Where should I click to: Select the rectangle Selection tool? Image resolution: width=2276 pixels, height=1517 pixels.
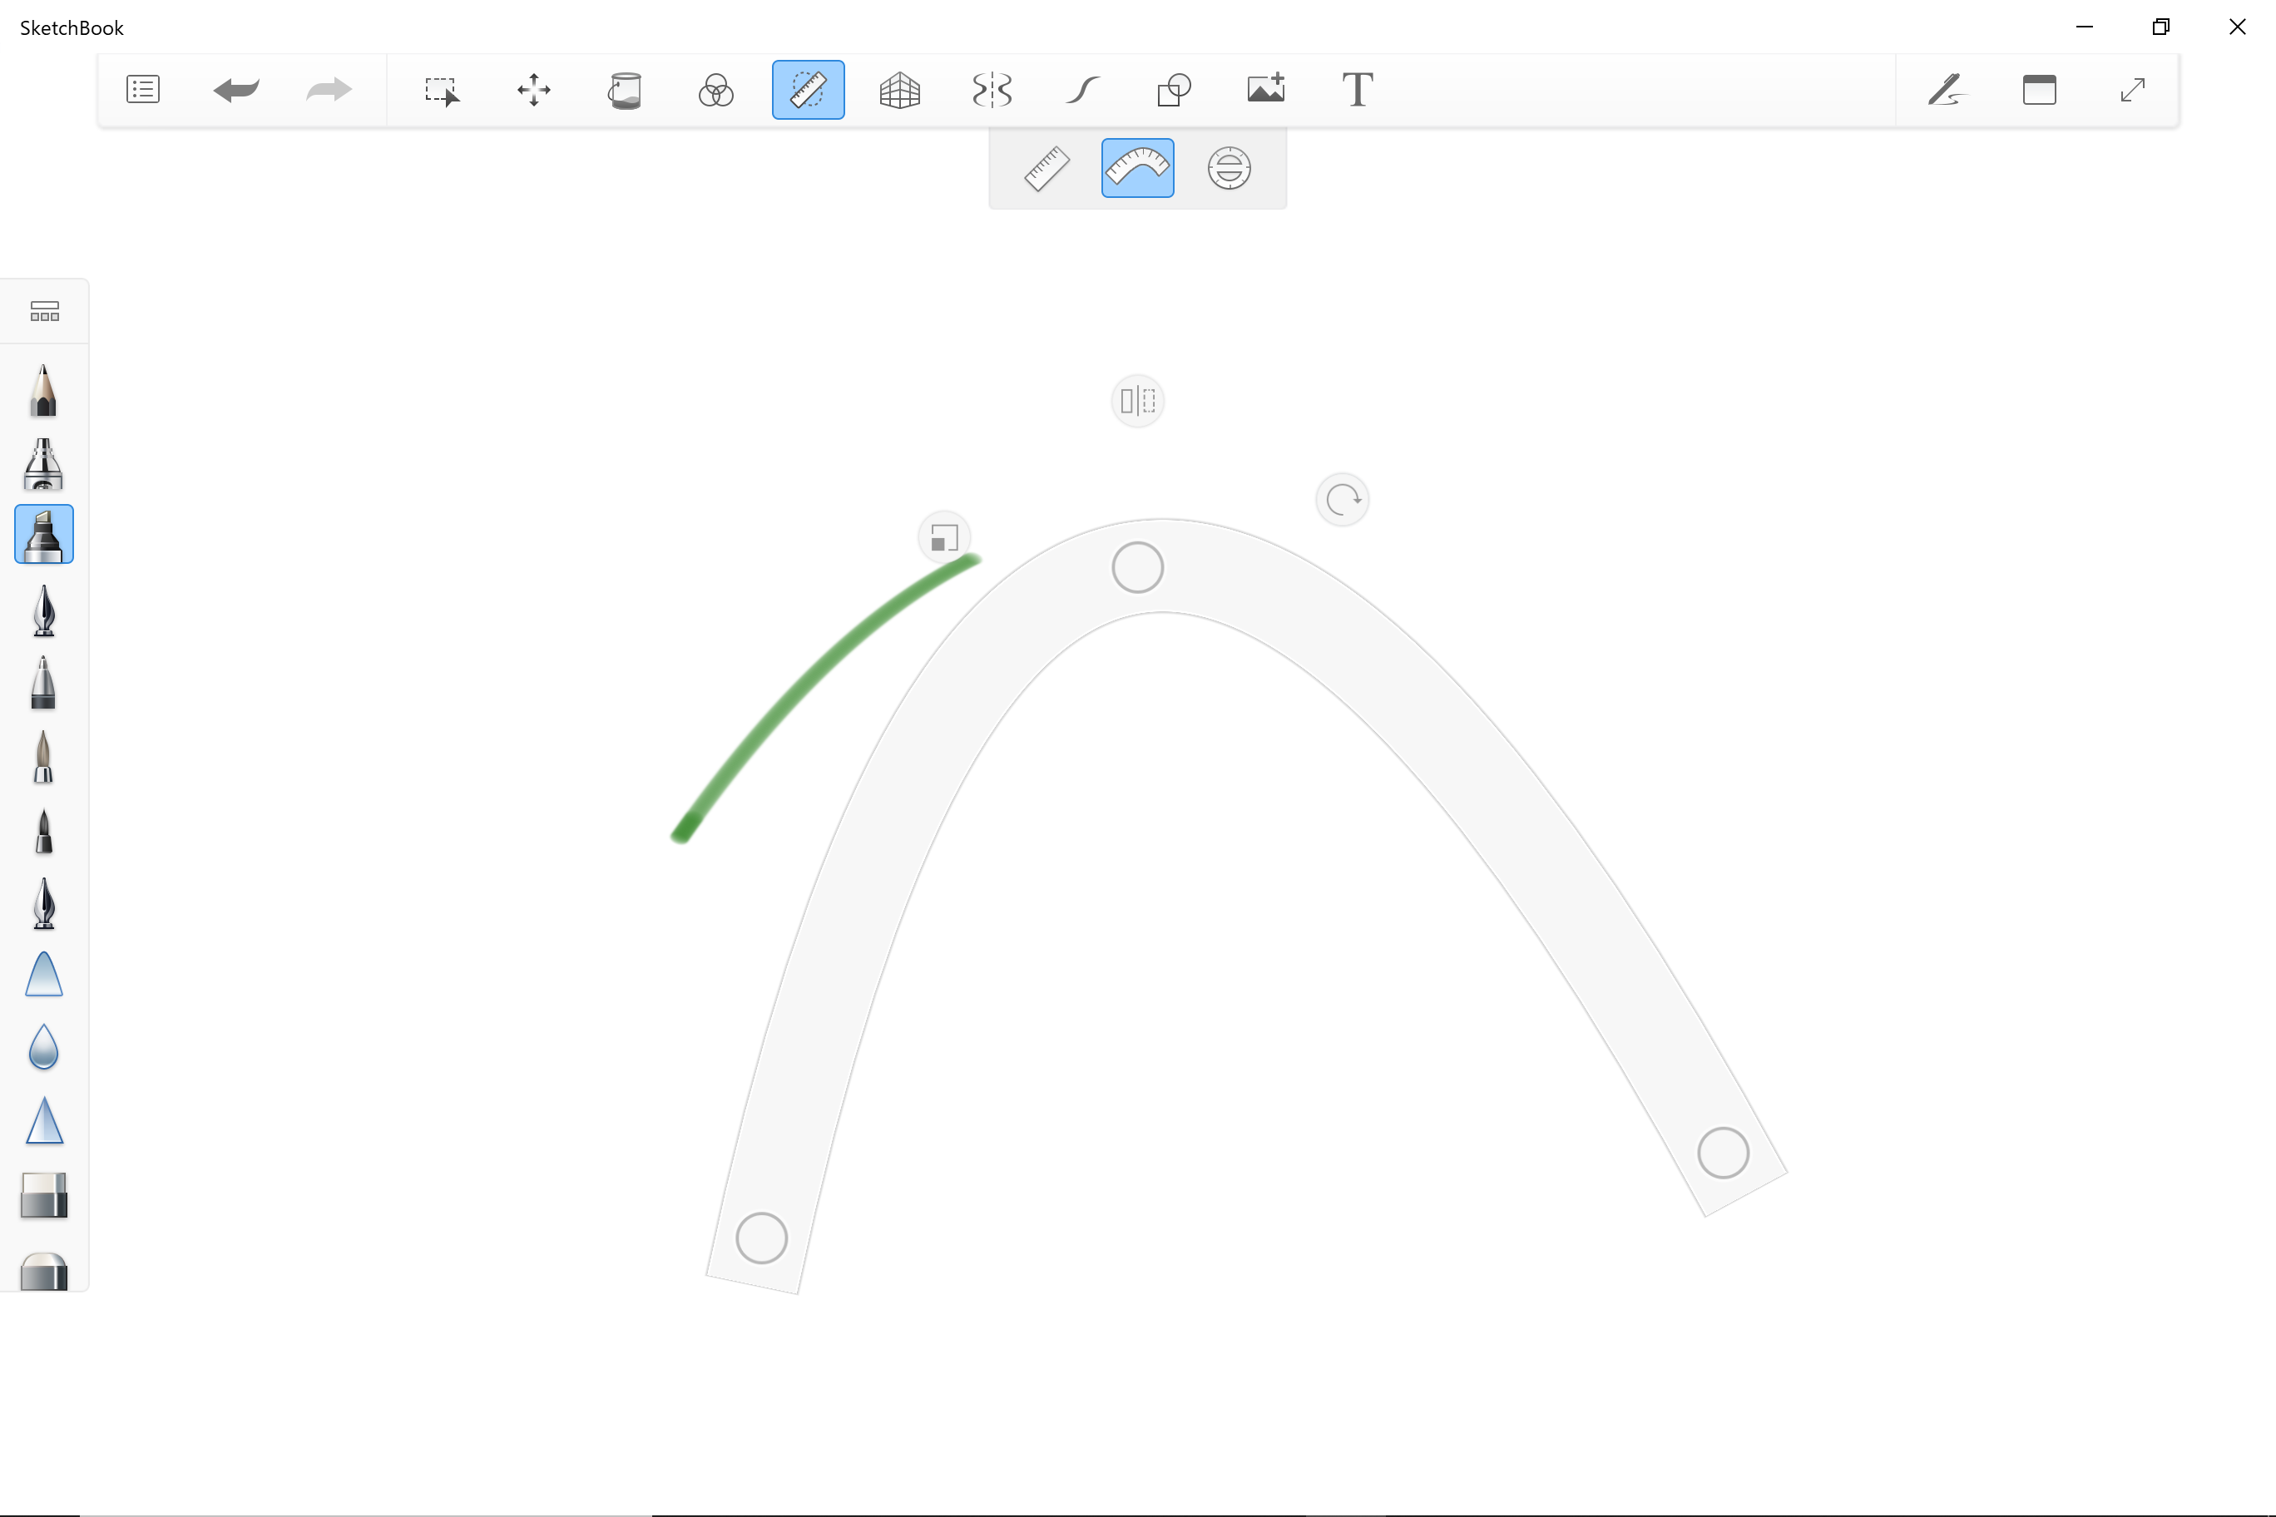pos(441,90)
